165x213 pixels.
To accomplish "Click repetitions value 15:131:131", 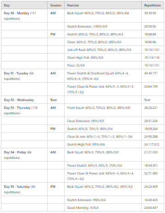I will (x=152, y=66).
